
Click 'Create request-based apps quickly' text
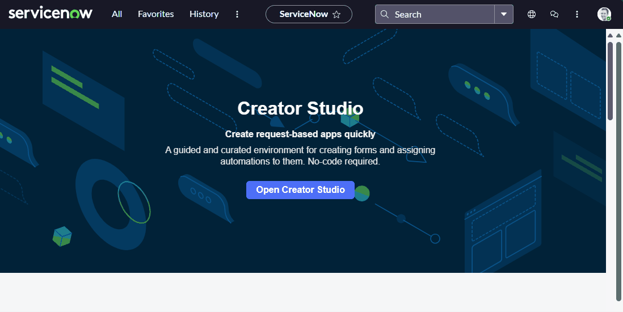point(300,134)
